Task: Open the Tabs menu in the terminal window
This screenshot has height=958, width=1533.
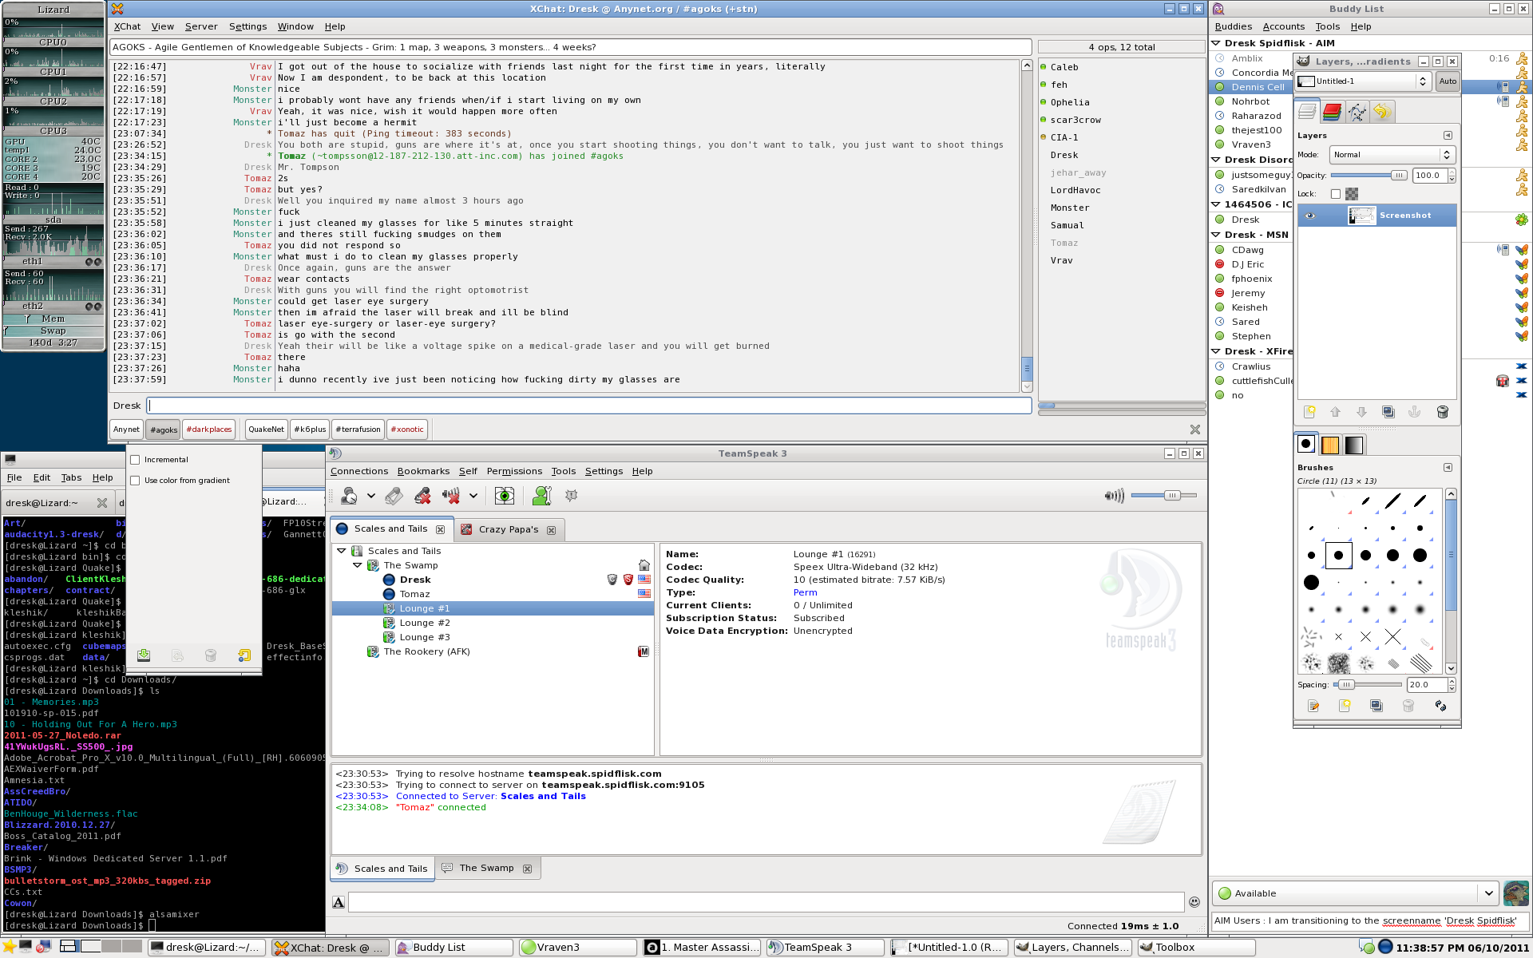Action: click(71, 477)
